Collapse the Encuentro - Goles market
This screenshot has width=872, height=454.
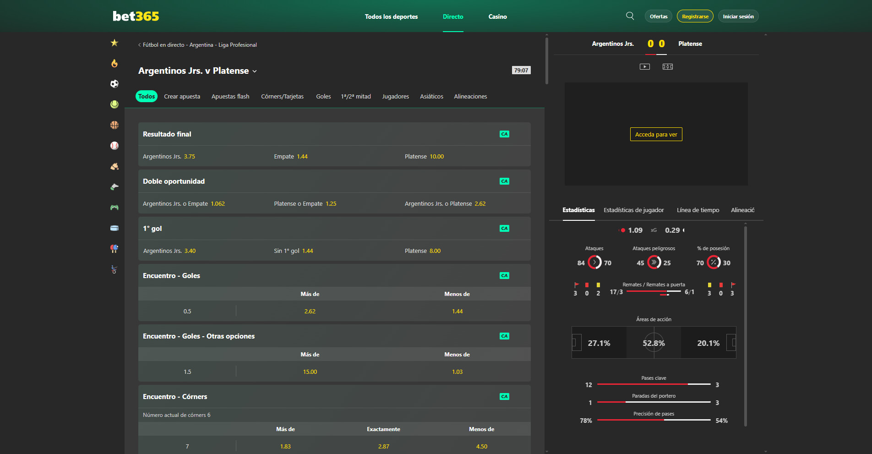coord(334,276)
